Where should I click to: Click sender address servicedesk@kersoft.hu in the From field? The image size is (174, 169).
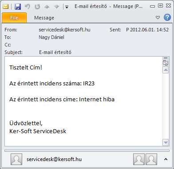(x=64, y=30)
